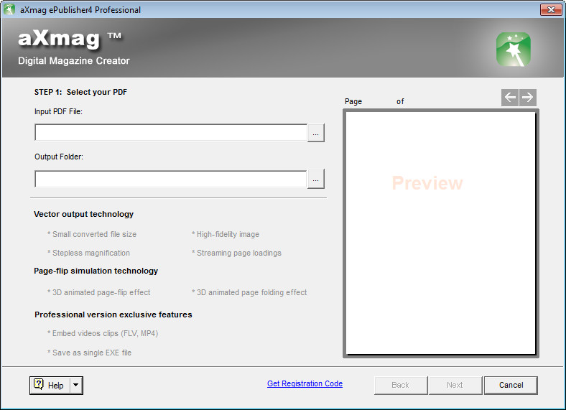Browse for the Input PDF File
Image resolution: width=566 pixels, height=410 pixels.
316,133
